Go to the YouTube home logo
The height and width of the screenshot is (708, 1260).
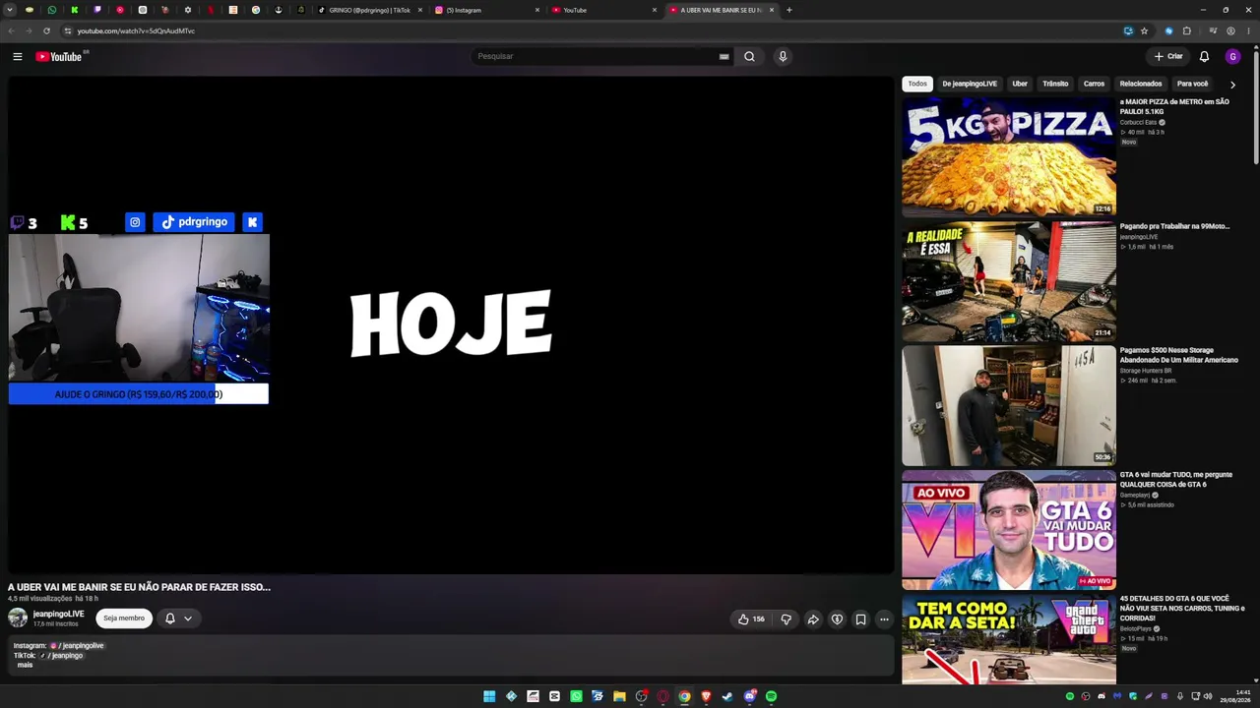(x=61, y=56)
